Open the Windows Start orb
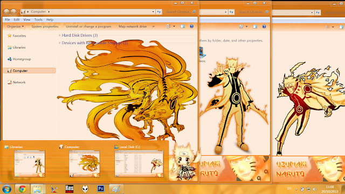The image size is (345, 194). click(x=6, y=189)
